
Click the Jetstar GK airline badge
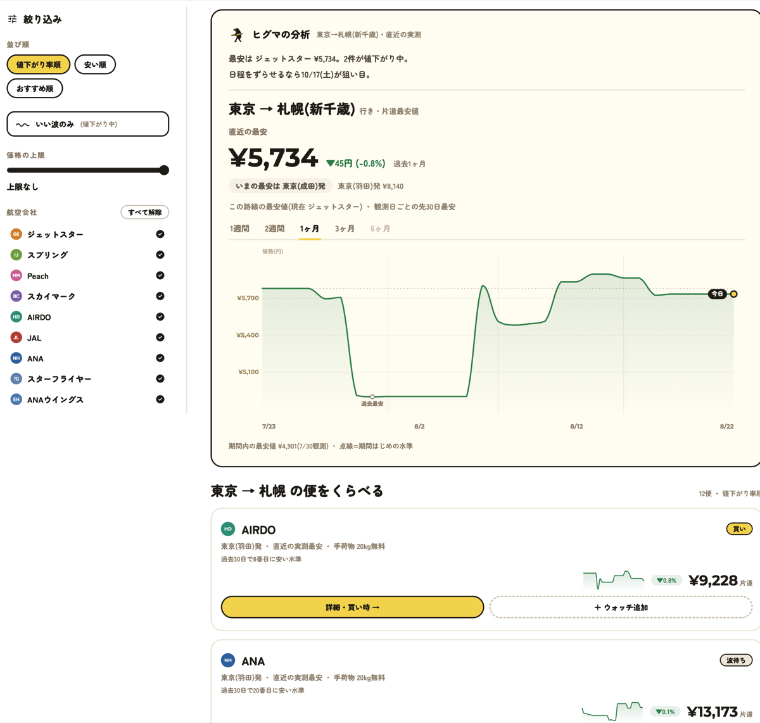pos(16,234)
